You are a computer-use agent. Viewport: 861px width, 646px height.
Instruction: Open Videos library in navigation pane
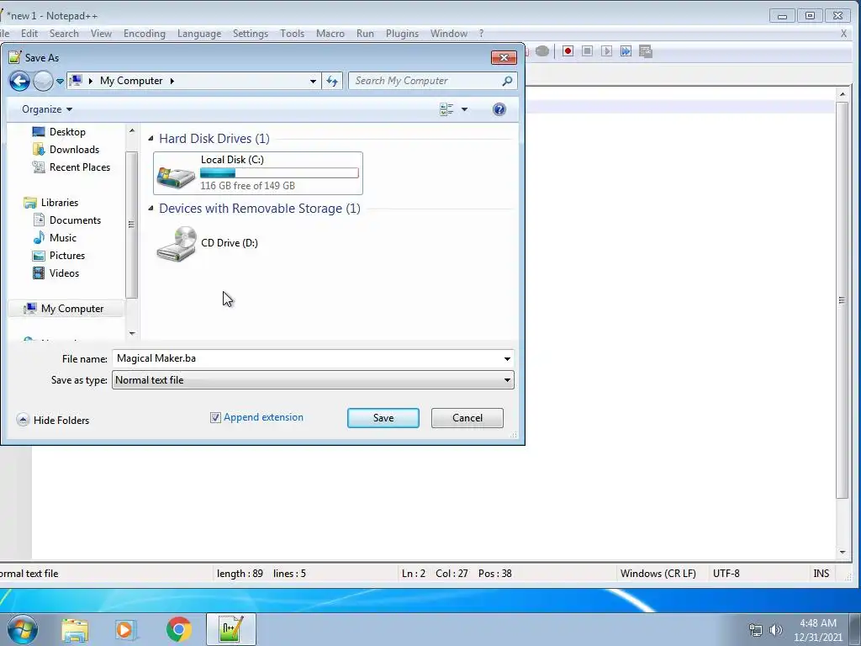coord(64,273)
